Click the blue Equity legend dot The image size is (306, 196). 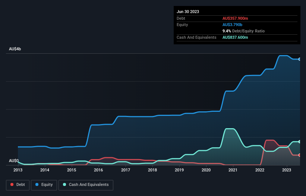37,184
